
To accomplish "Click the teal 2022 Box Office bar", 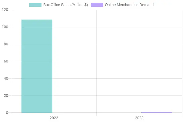I will point(37,66).
